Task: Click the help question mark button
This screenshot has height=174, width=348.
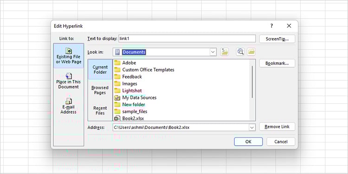Action: (271, 26)
